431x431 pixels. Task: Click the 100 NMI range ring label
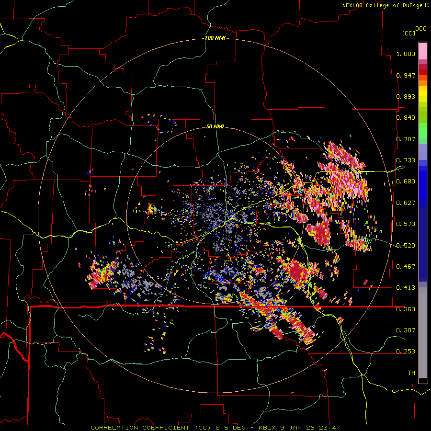pyautogui.click(x=215, y=38)
